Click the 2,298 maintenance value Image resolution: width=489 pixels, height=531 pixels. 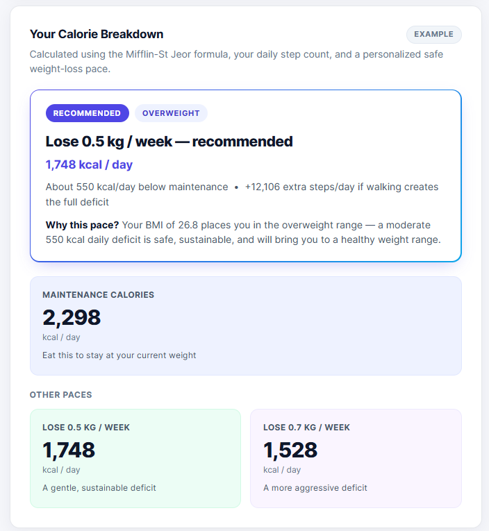(72, 318)
